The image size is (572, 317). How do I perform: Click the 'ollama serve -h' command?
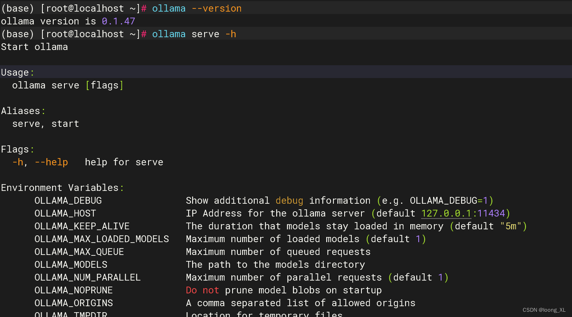(194, 34)
